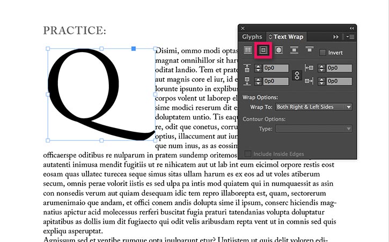Open the Wrap To dropdown

[314, 107]
